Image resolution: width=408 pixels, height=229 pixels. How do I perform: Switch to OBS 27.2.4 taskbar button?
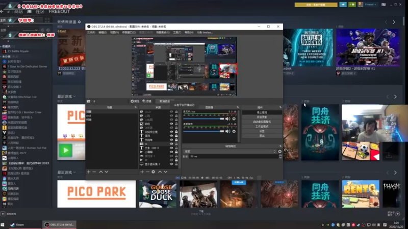pyautogui.click(x=59, y=224)
